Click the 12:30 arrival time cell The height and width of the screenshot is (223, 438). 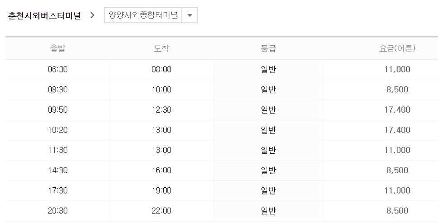pos(161,110)
